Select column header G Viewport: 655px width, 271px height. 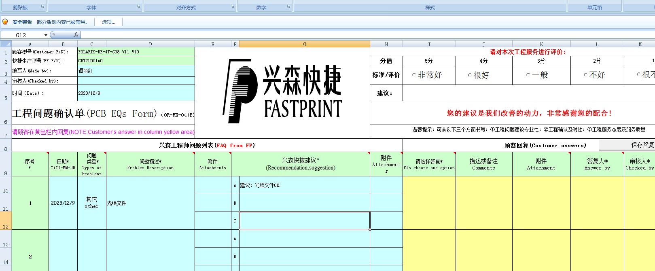click(x=305, y=44)
